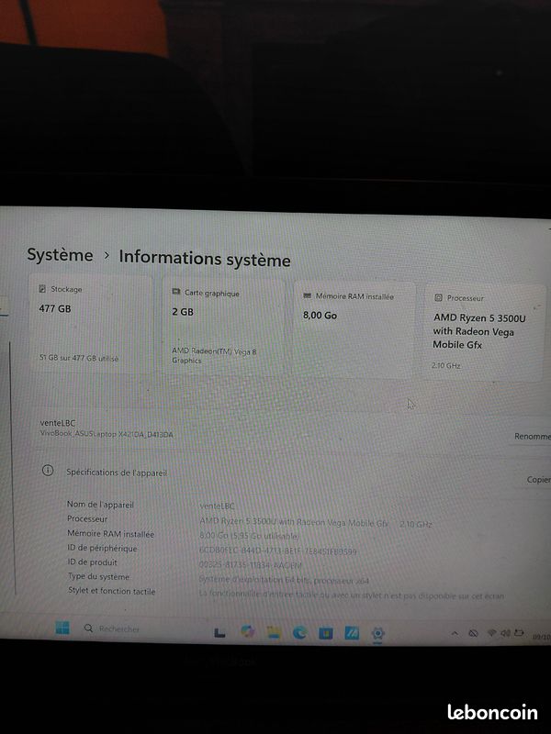Click the taskbar clock and date
551x734 pixels.
click(x=542, y=637)
